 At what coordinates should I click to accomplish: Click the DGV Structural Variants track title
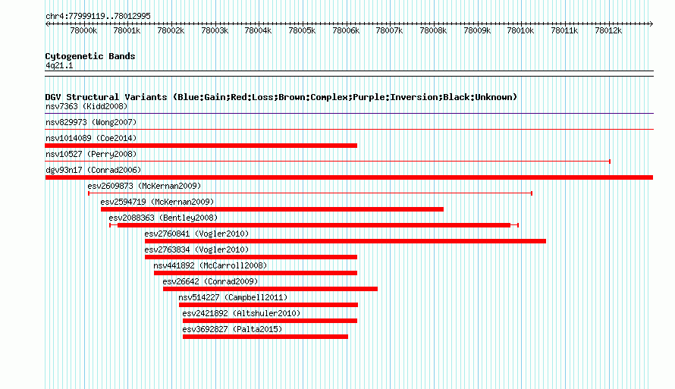(x=281, y=97)
